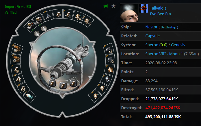Open the Genesis region link
Screen dimensions: 201x126
pyautogui.click(x=178, y=45)
